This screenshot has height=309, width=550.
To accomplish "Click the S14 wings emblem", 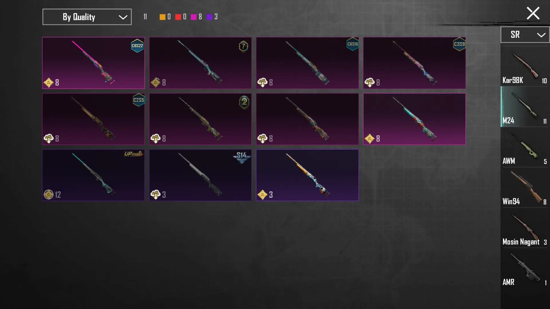I will click(x=241, y=157).
